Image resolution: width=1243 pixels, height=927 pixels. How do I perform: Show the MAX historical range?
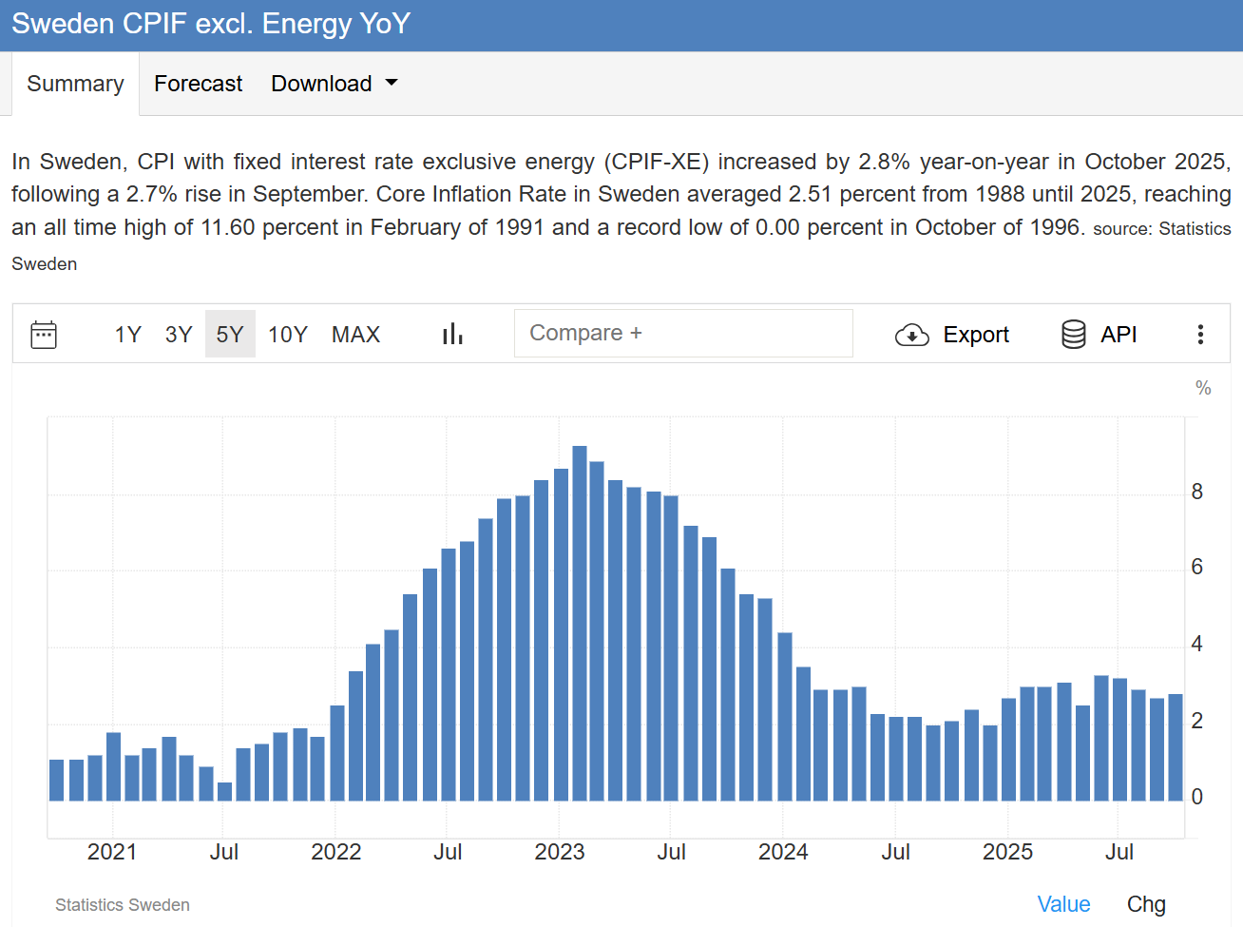(x=355, y=335)
